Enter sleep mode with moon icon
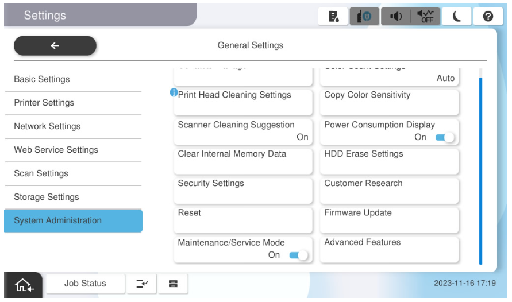The image size is (512, 302). (x=459, y=17)
